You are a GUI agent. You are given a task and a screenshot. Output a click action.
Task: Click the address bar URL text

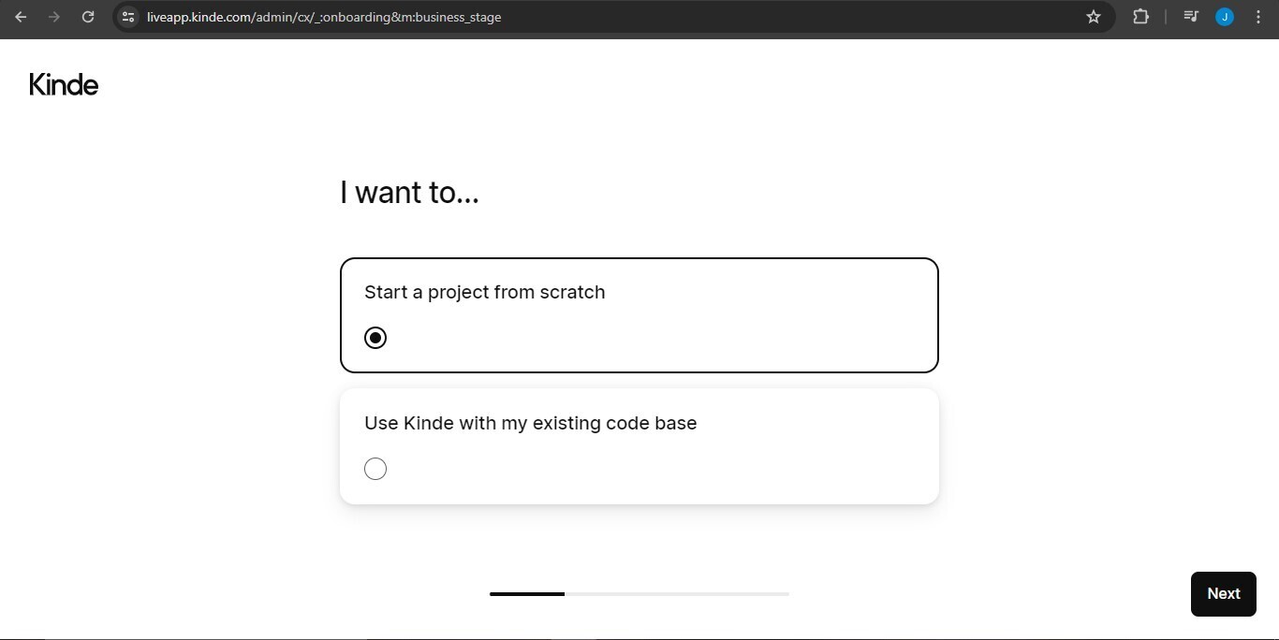324,17
